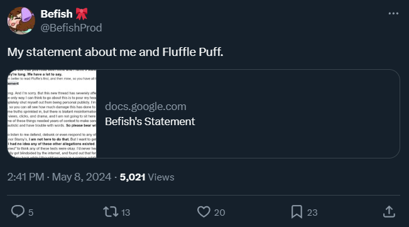This screenshot has width=409, height=227.
Task: Open the Google Docs preview thumbnail
Action: click(52, 114)
